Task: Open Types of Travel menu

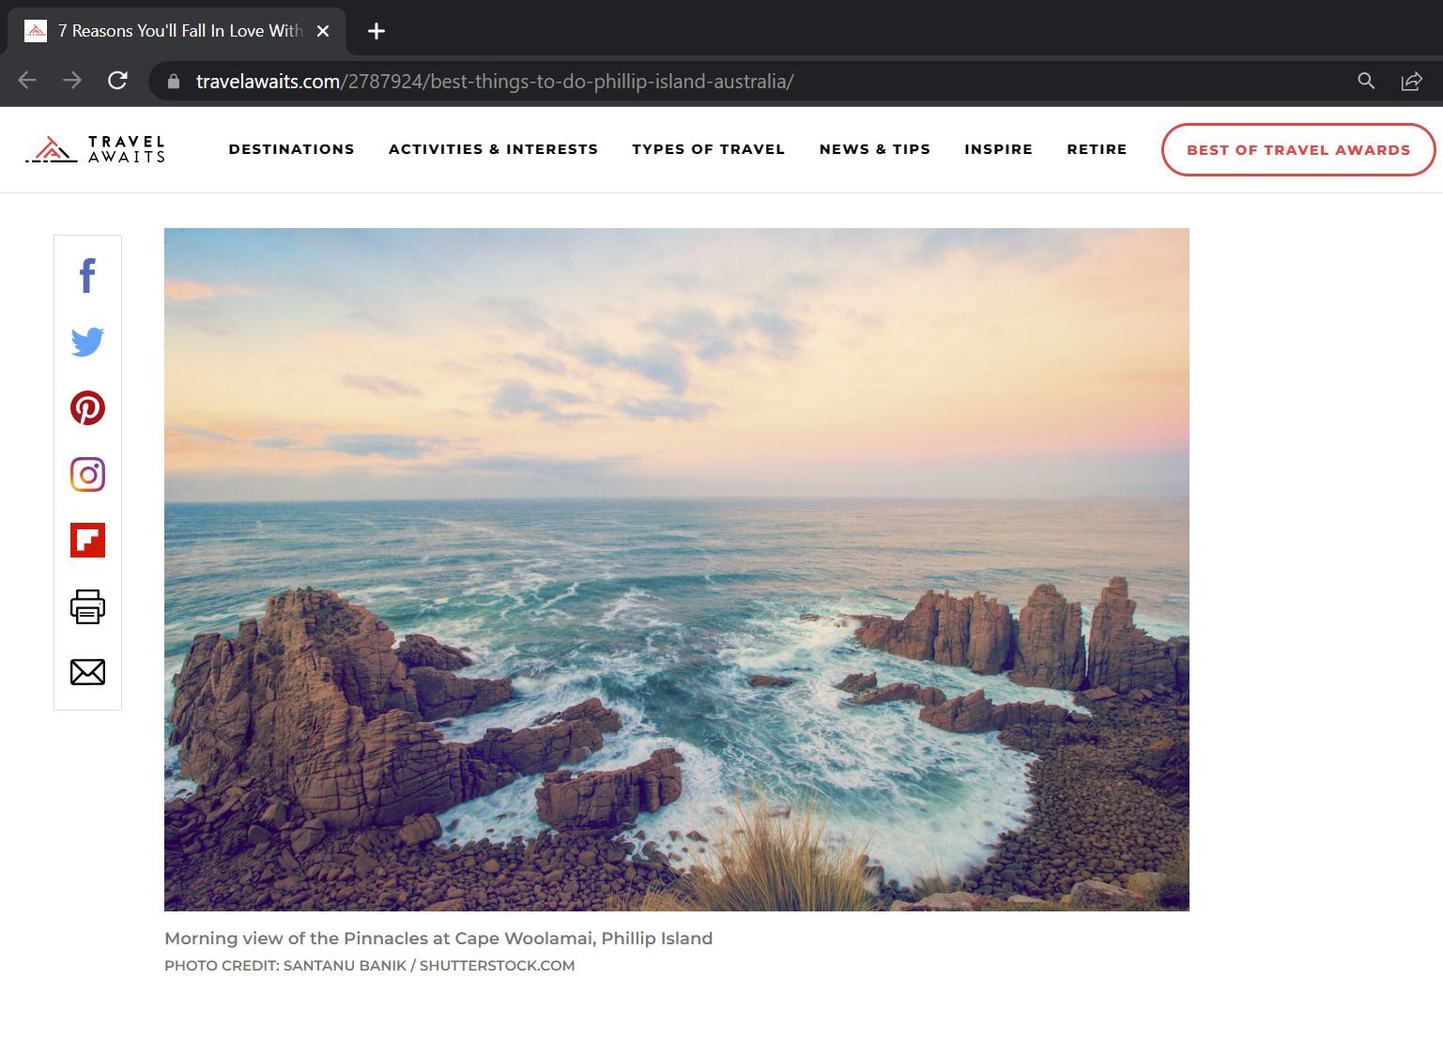Action: (708, 149)
